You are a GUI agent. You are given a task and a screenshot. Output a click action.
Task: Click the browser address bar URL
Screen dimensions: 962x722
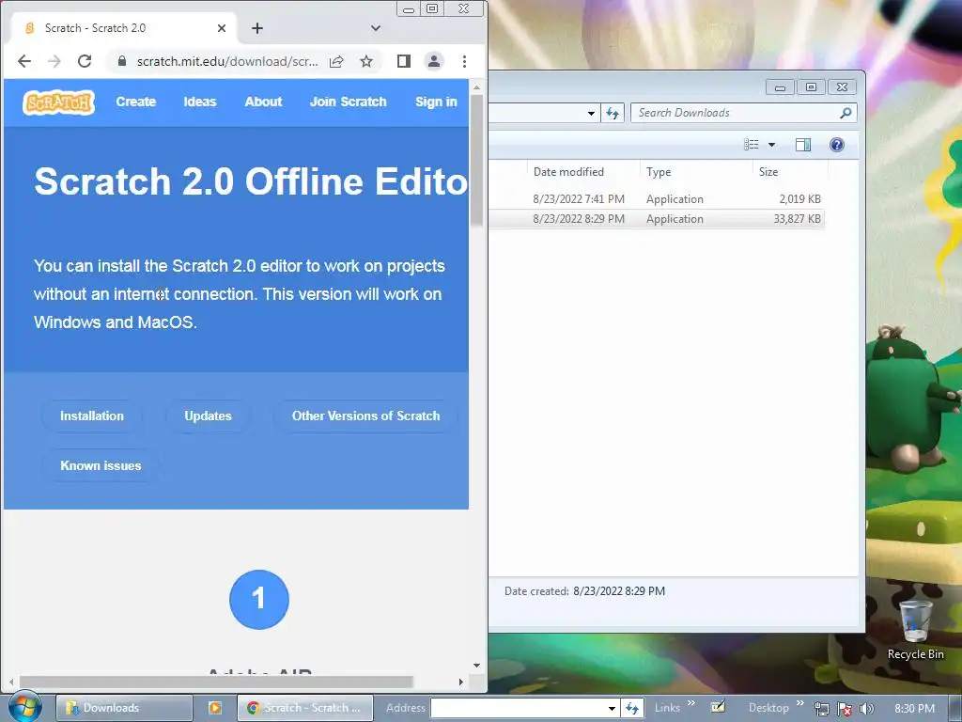coord(227,61)
